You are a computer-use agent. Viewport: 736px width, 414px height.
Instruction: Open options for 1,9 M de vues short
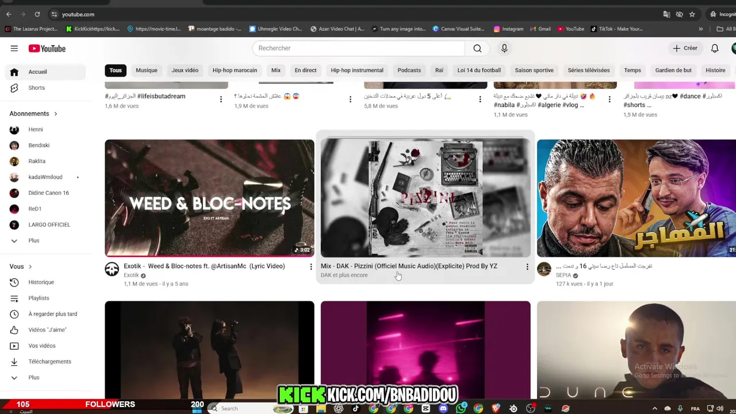tap(350, 99)
